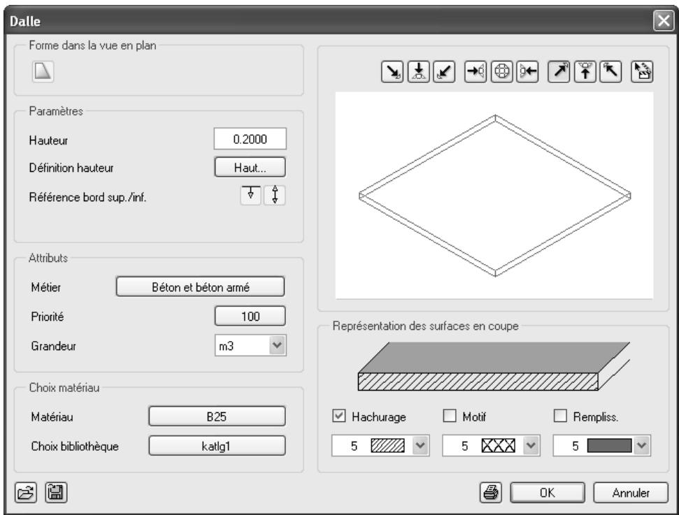This screenshot has height=515, width=679.
Task: Click the Priorité 100 button
Action: click(x=250, y=317)
